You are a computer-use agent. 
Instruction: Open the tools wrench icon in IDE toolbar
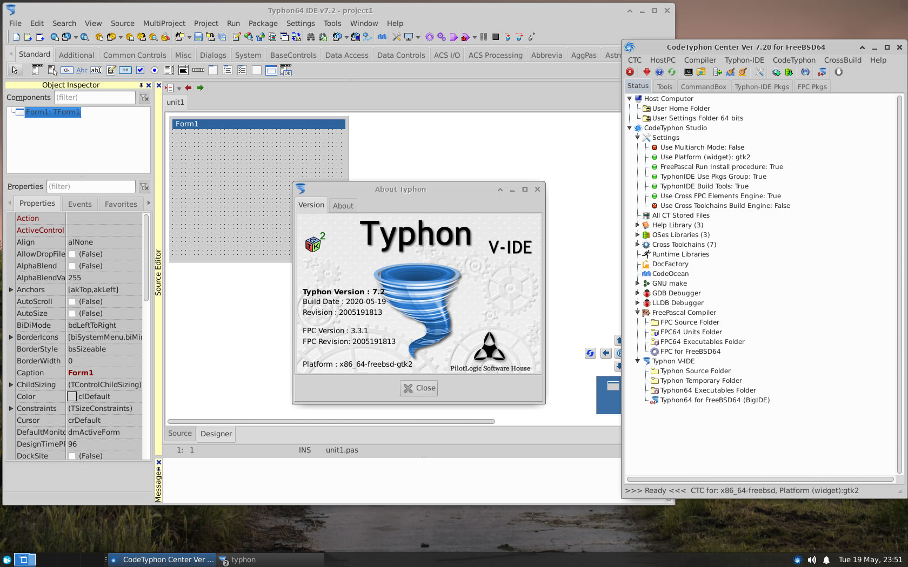coord(397,37)
